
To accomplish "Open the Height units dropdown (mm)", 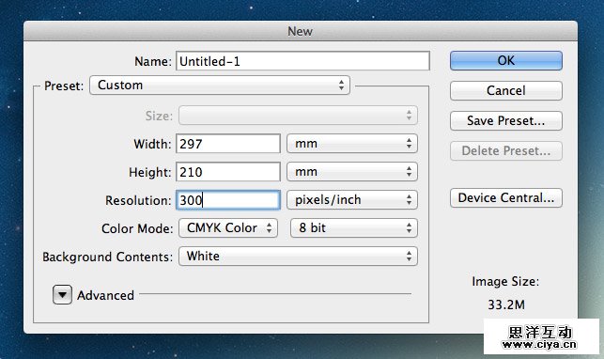I will click(352, 172).
